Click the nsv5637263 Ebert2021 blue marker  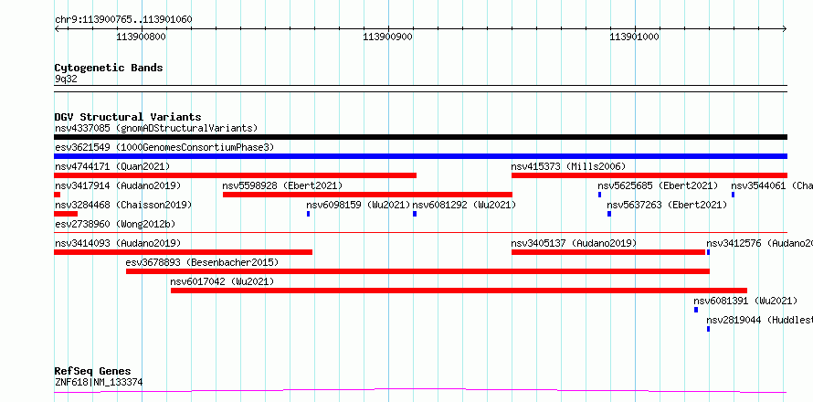(609, 214)
